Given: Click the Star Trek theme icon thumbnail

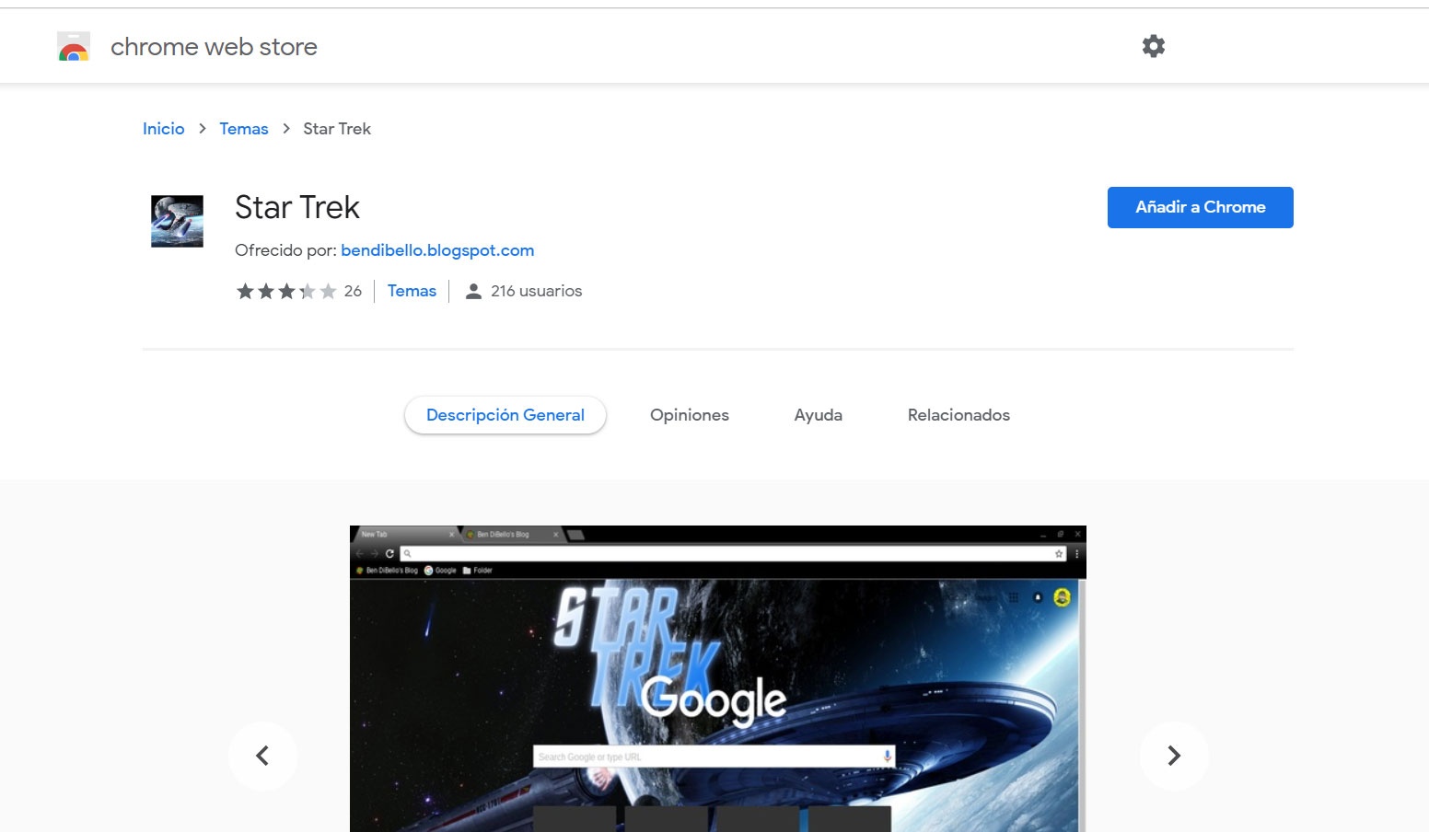Looking at the screenshot, I should [x=177, y=221].
